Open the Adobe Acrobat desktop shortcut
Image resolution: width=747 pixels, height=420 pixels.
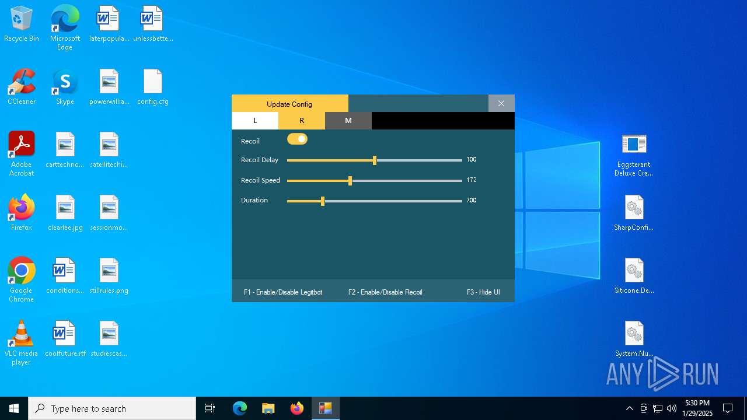(x=22, y=154)
